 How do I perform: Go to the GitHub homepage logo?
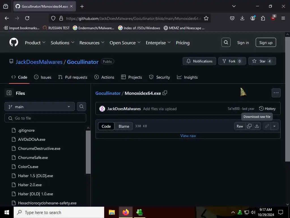(14, 43)
